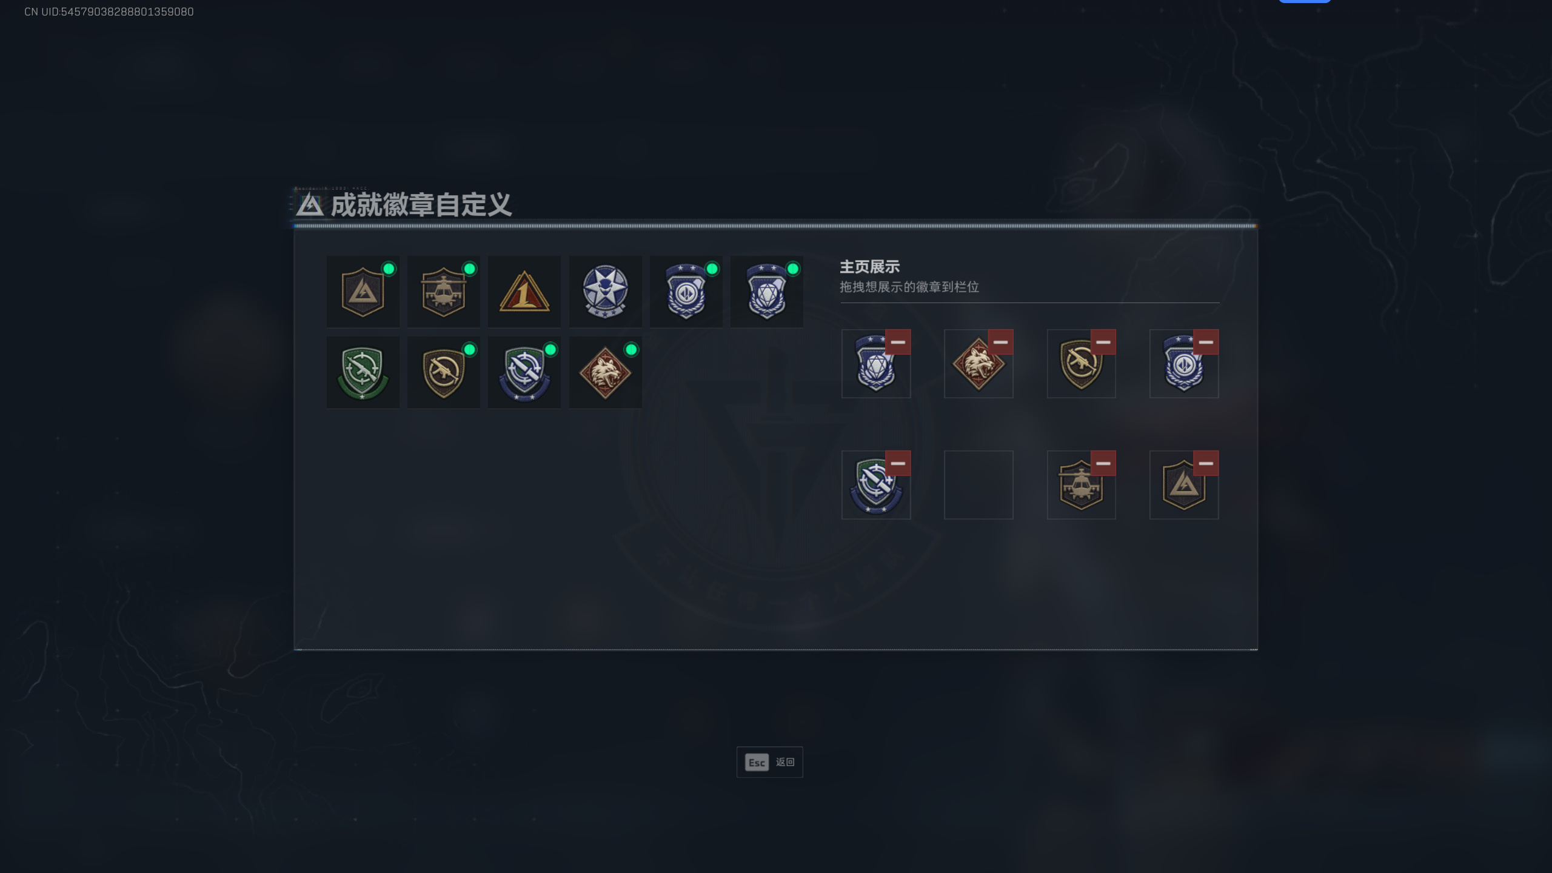
Task: Click the 成就徽章自定义 title logo icon
Action: 310,205
